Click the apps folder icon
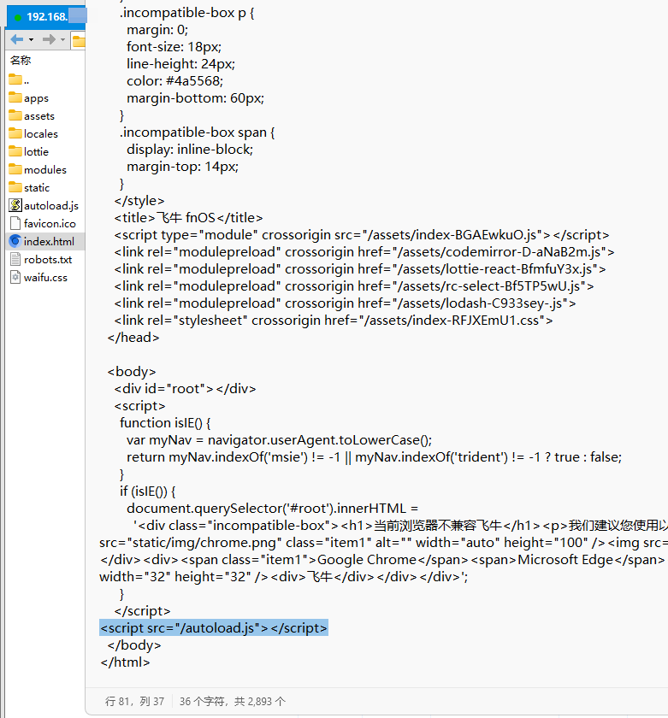The image size is (668, 718). [15, 97]
